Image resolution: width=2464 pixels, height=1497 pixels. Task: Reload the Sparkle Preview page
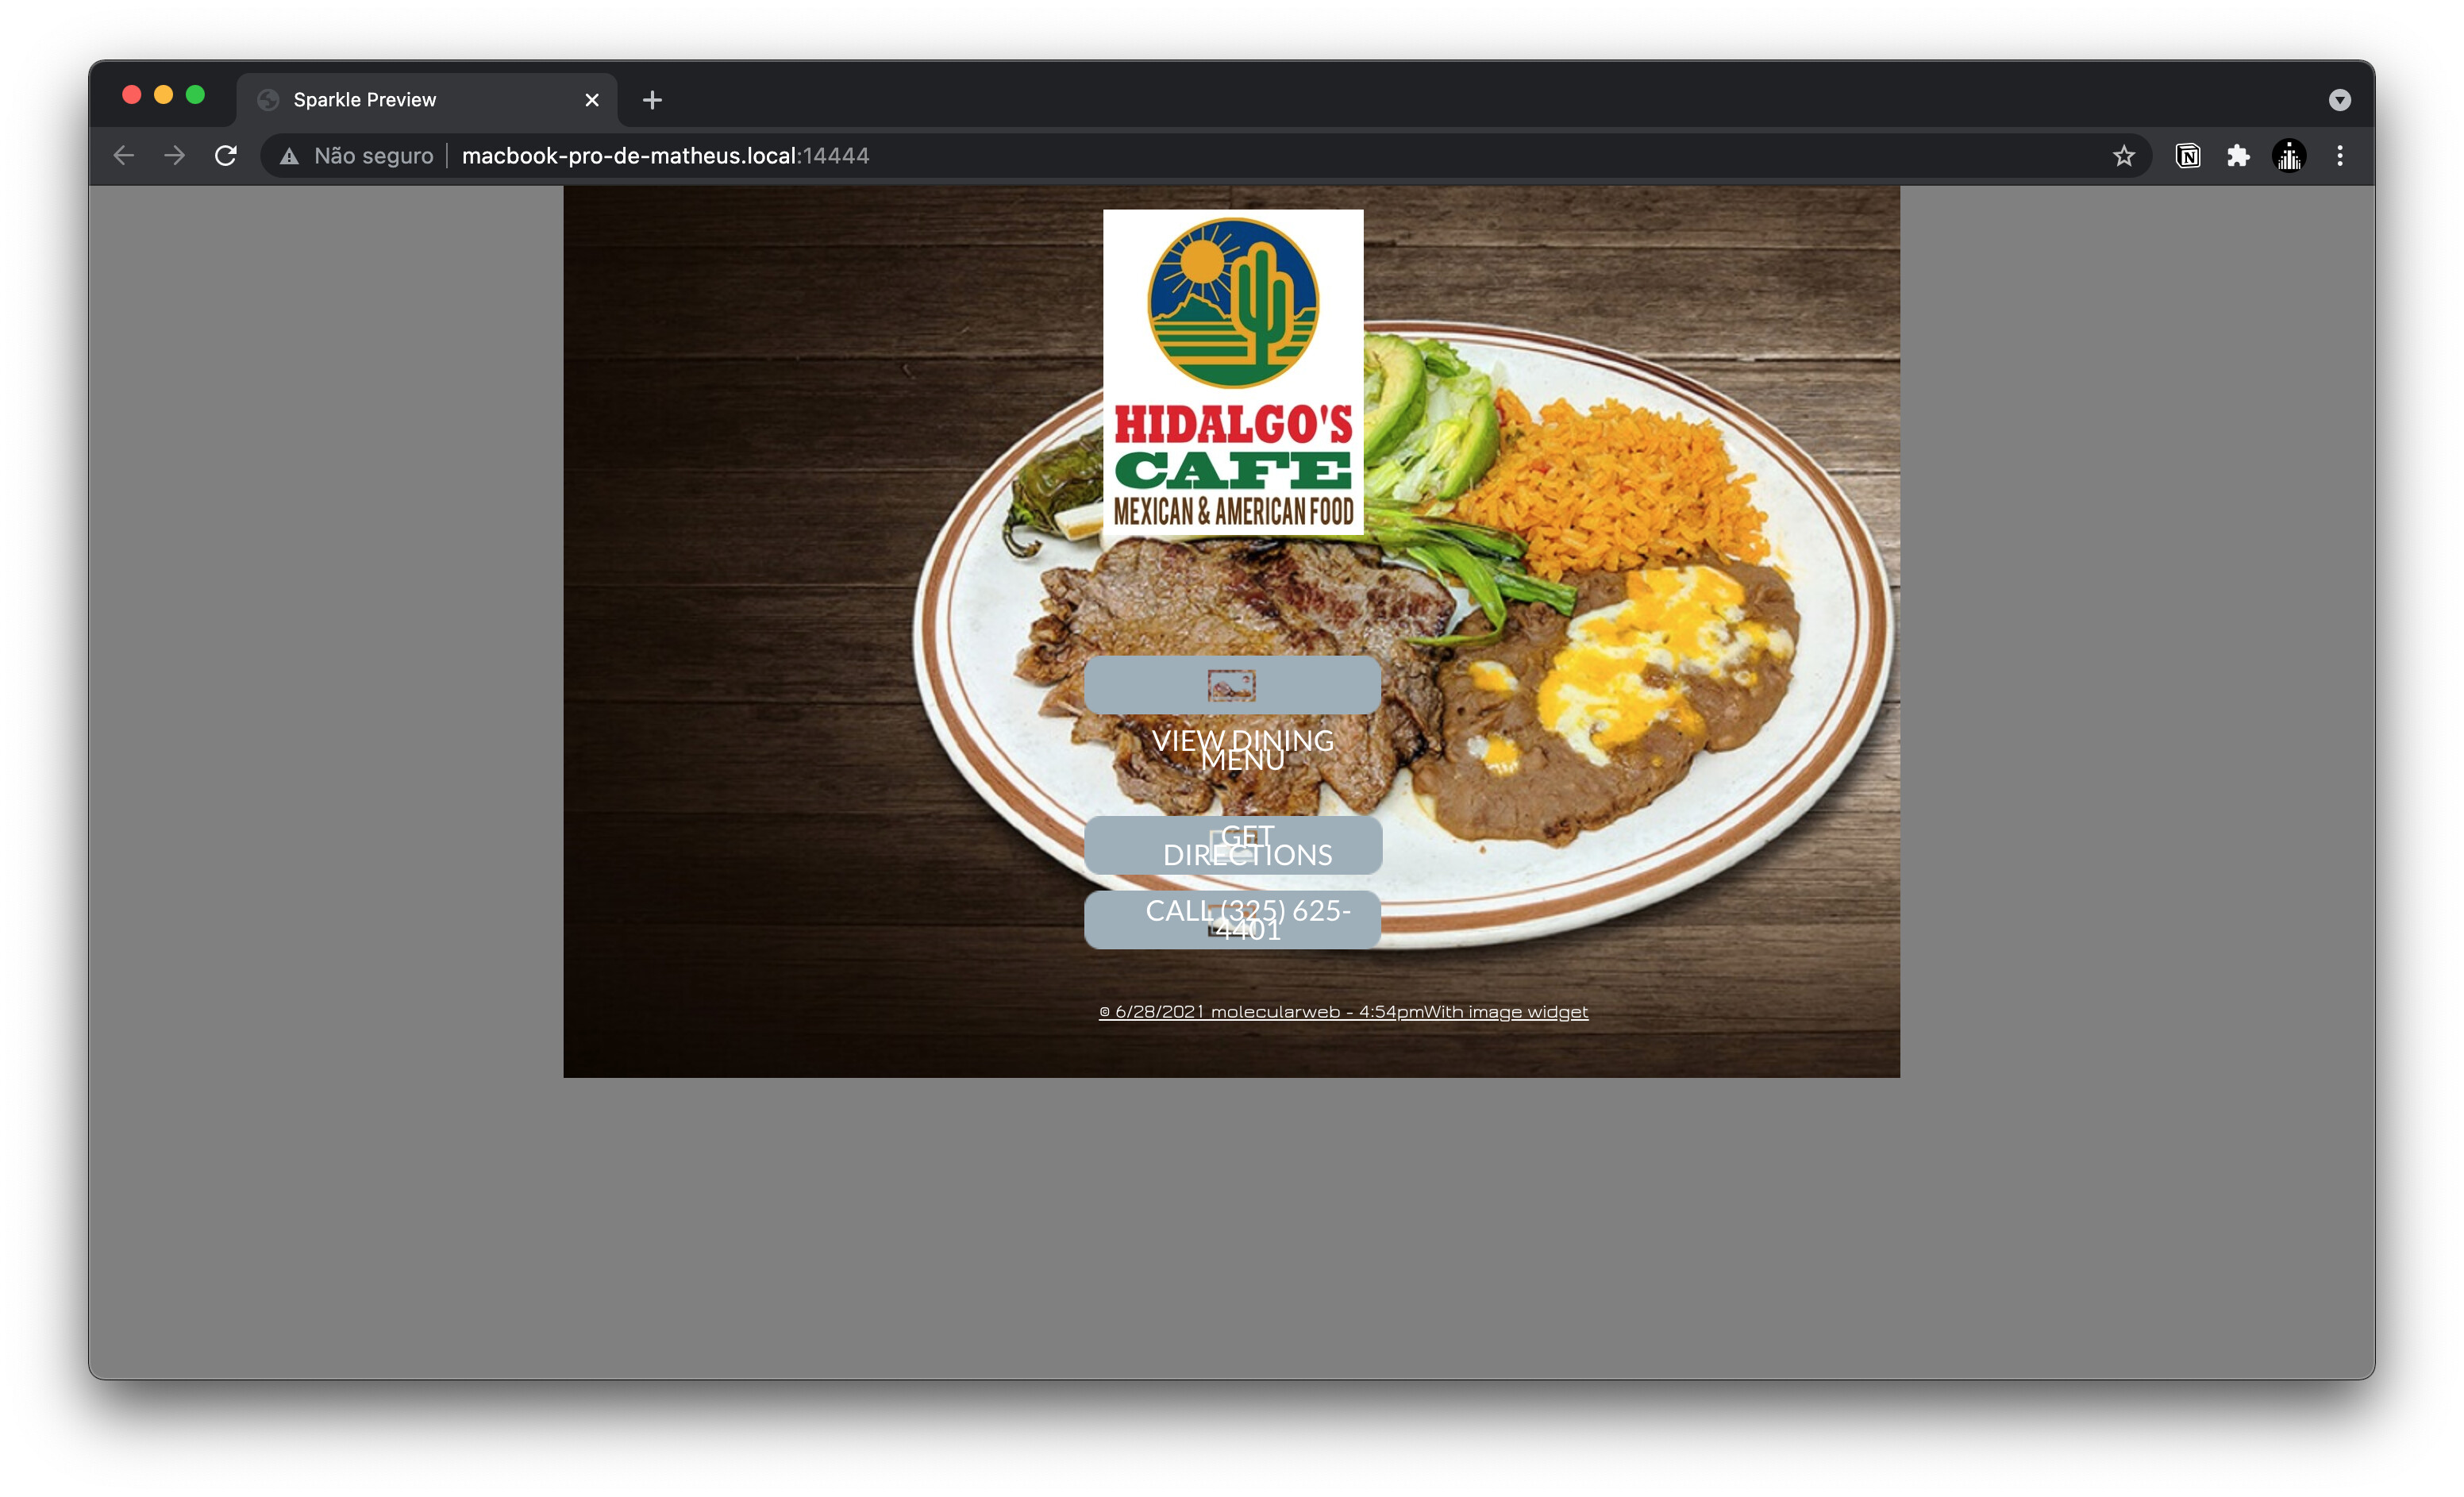(x=226, y=156)
